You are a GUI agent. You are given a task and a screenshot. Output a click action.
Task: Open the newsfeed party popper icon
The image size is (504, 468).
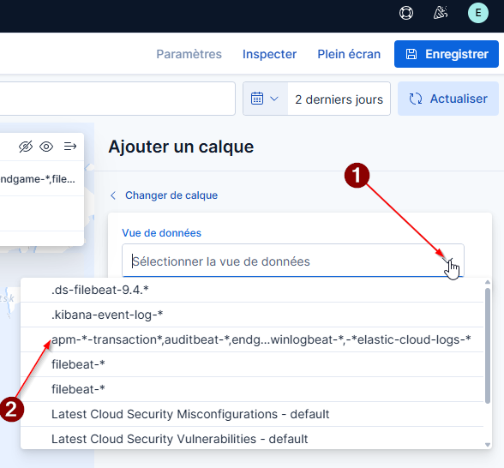coord(441,13)
